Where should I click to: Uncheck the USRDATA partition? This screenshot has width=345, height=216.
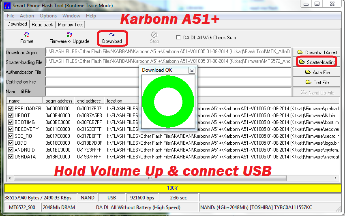click(x=11, y=156)
